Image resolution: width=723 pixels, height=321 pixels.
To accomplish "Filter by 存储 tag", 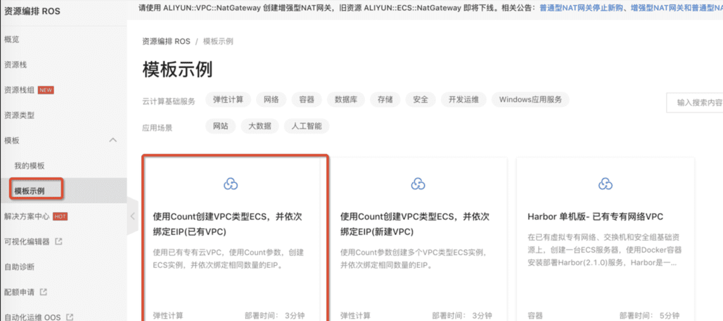I will [x=385, y=99].
